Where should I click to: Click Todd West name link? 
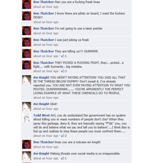(x=41, y=115)
